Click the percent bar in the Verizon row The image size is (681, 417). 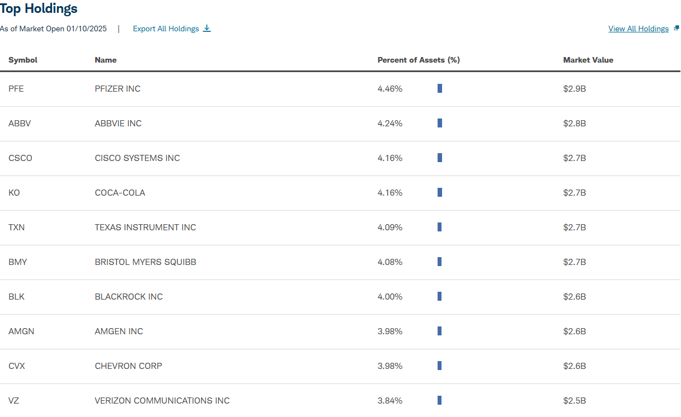pyautogui.click(x=440, y=400)
